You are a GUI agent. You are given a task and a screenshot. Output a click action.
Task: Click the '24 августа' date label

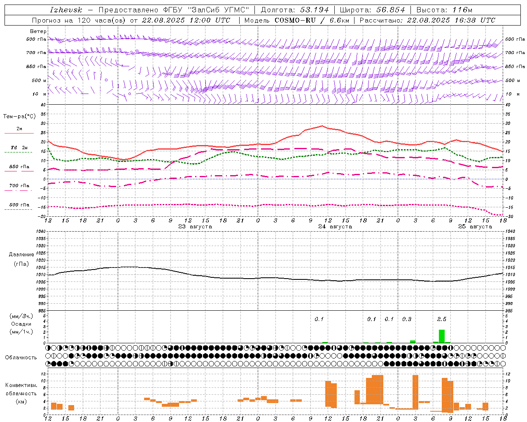pos(335,227)
